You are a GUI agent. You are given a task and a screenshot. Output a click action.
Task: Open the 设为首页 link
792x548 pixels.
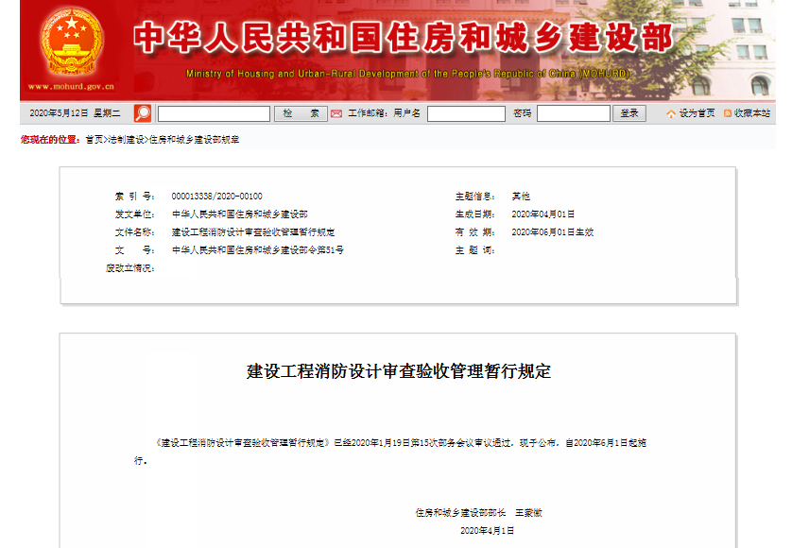click(697, 113)
